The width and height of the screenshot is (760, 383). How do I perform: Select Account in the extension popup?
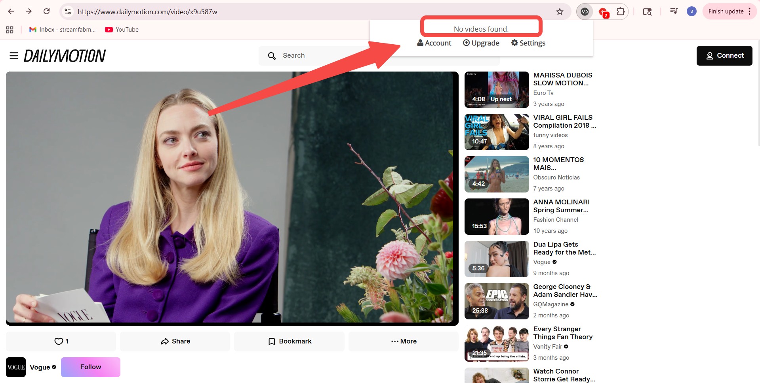(434, 43)
